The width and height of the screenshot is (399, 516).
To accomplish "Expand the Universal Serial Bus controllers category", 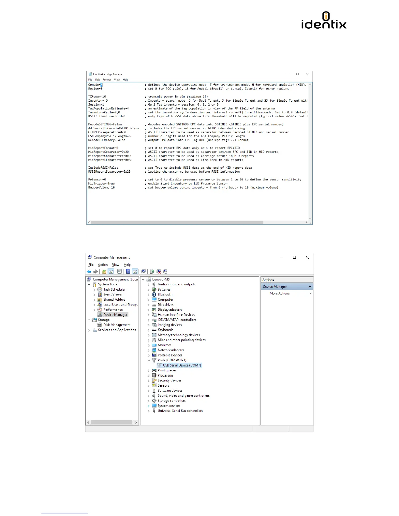I will pyautogui.click(x=149, y=411).
